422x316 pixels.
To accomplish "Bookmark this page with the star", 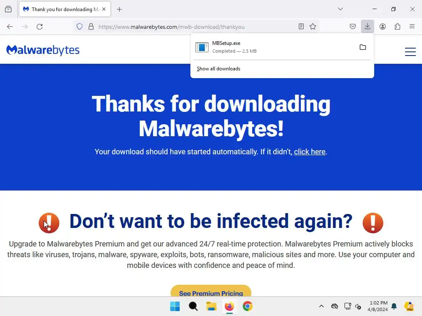I will pos(313,26).
